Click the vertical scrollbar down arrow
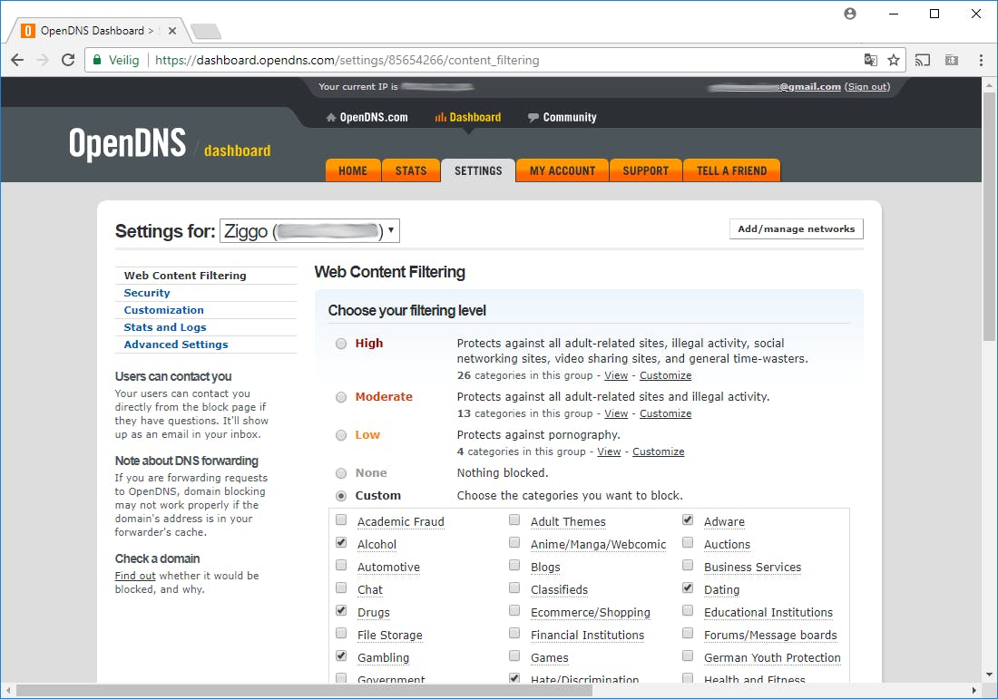Viewport: 998px width, 699px height. click(989, 675)
